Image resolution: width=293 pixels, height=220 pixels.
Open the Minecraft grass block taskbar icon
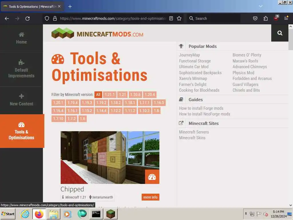[111, 214]
